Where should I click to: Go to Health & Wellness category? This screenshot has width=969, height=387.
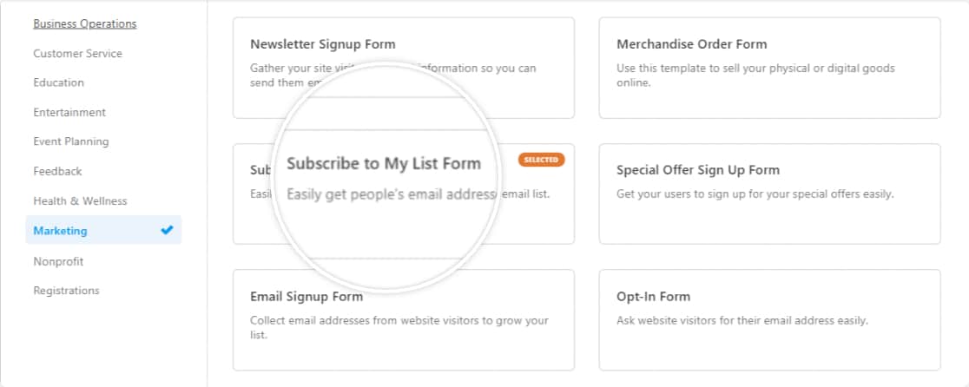pos(80,201)
